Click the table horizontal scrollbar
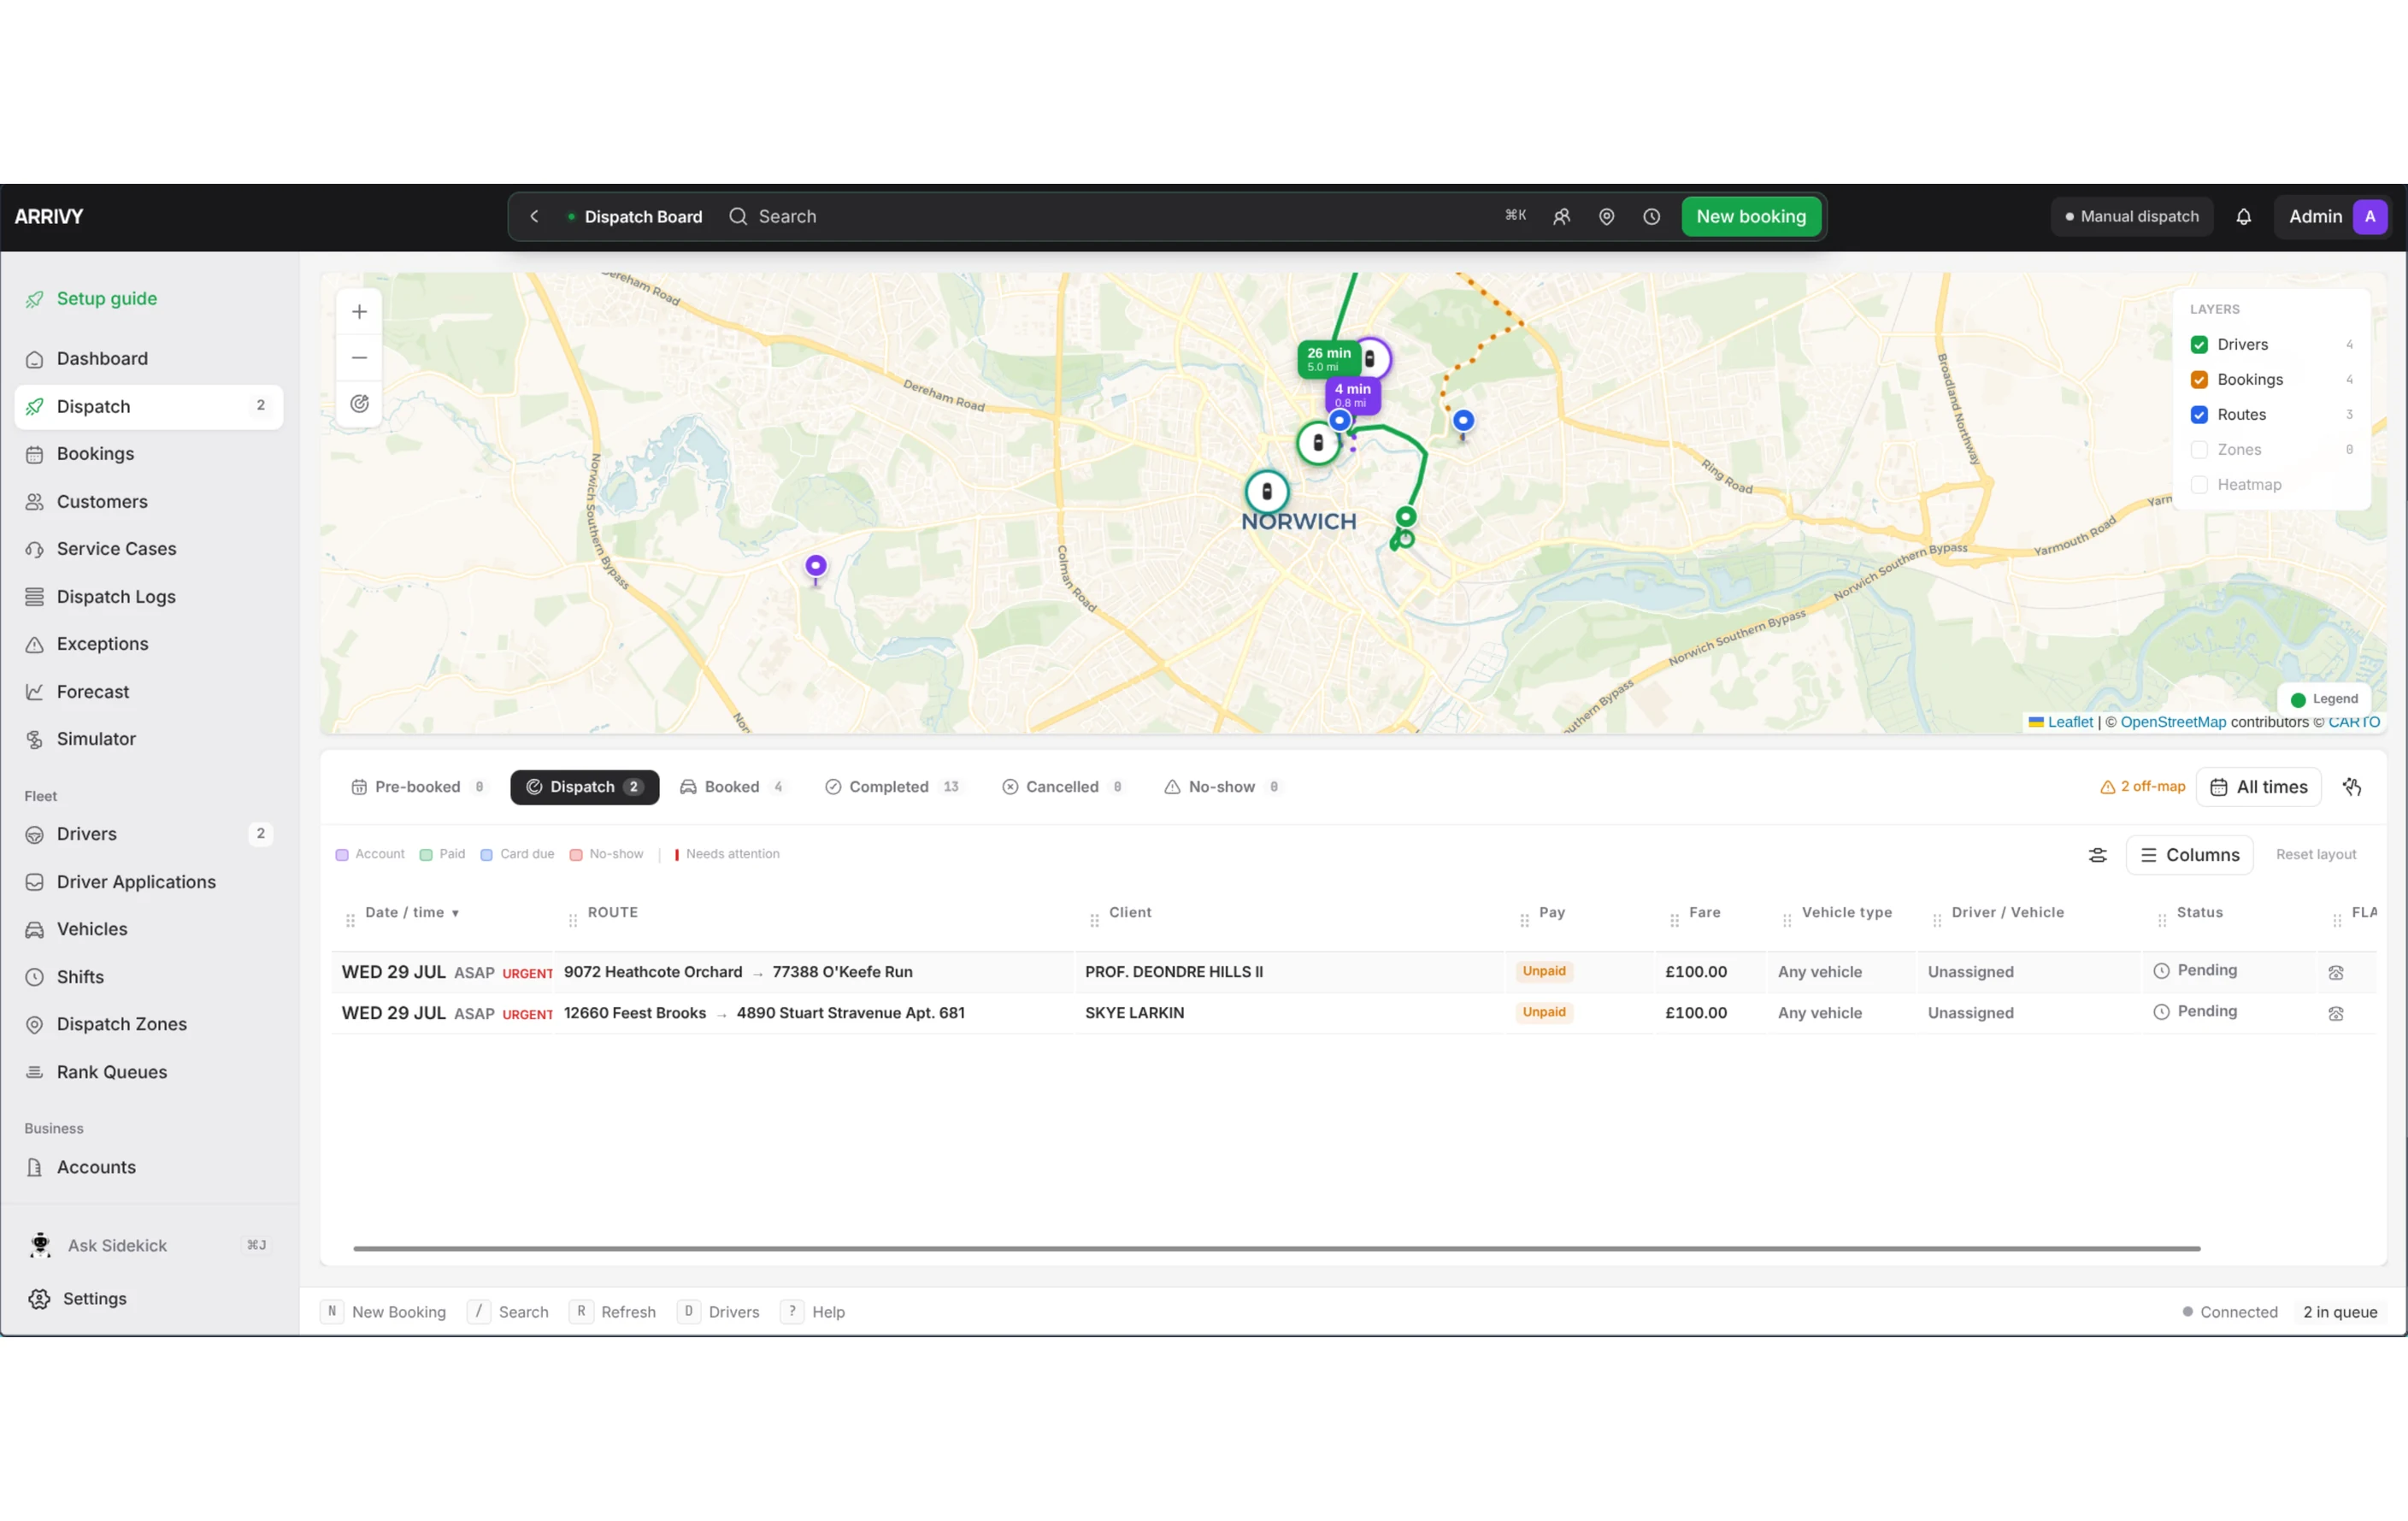2408x1521 pixels. click(1276, 1249)
